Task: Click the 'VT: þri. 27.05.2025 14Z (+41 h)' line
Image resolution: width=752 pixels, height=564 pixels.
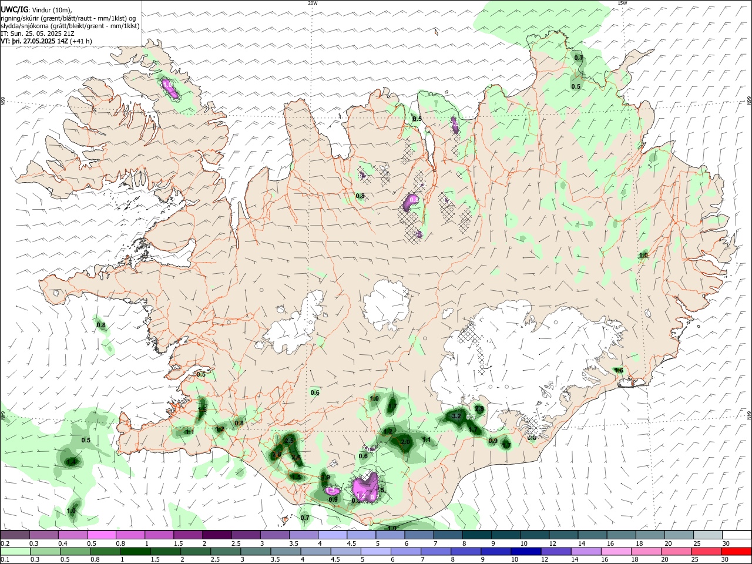Action: click(x=46, y=41)
